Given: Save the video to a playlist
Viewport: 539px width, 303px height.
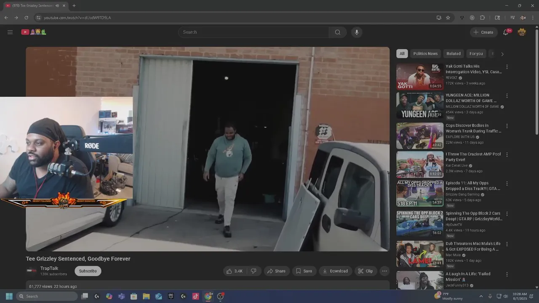Looking at the screenshot, I should pos(304,271).
